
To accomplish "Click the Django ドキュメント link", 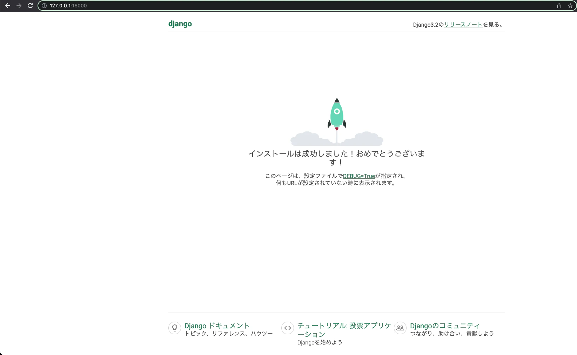I will [217, 326].
